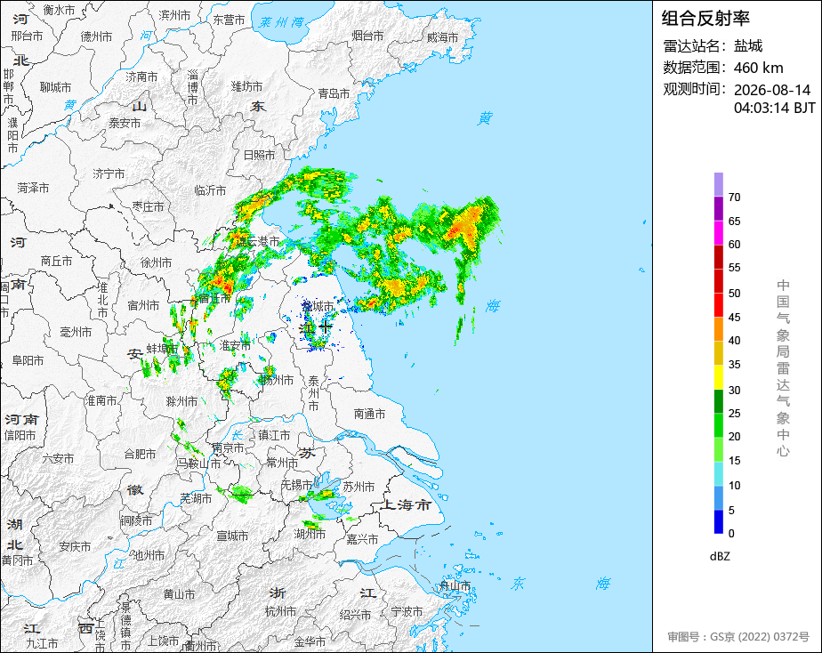This screenshot has width=822, height=653.
Task: Click the 组合反射率 title
Action: (x=705, y=19)
